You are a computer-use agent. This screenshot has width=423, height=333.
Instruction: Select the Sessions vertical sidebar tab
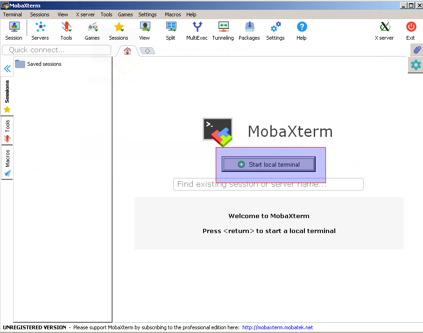point(7,96)
